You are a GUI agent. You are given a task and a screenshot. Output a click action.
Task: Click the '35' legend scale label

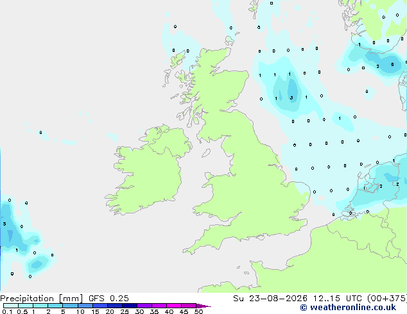coord(154,311)
